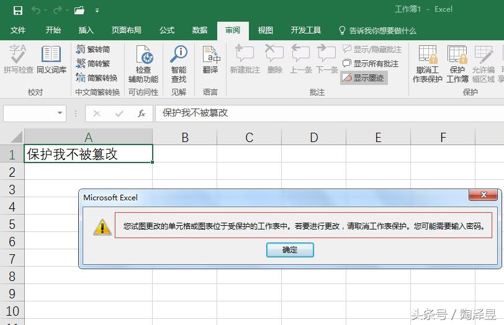Switch to the 开发工具 ribbon tab

305,30
